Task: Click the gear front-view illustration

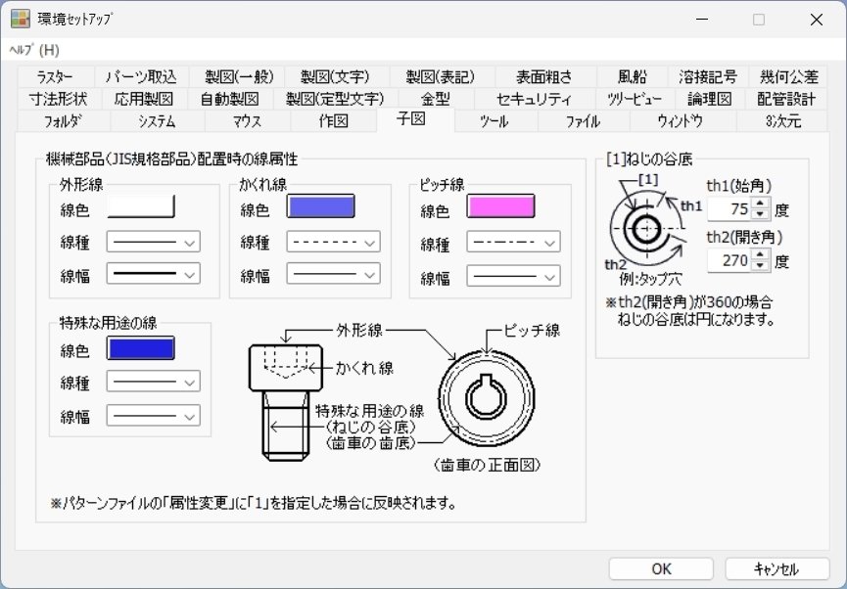Action: [x=487, y=398]
